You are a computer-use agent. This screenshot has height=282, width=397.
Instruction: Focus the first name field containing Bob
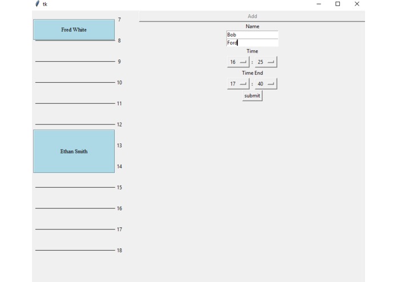point(252,35)
